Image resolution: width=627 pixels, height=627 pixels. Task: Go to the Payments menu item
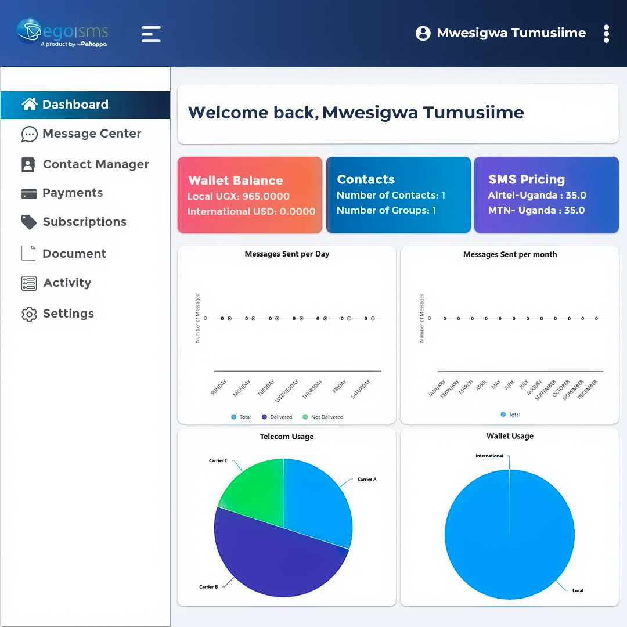coord(73,193)
